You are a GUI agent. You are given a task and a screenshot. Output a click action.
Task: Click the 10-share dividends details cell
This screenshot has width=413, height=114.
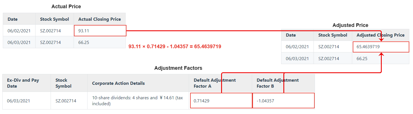click(x=138, y=101)
